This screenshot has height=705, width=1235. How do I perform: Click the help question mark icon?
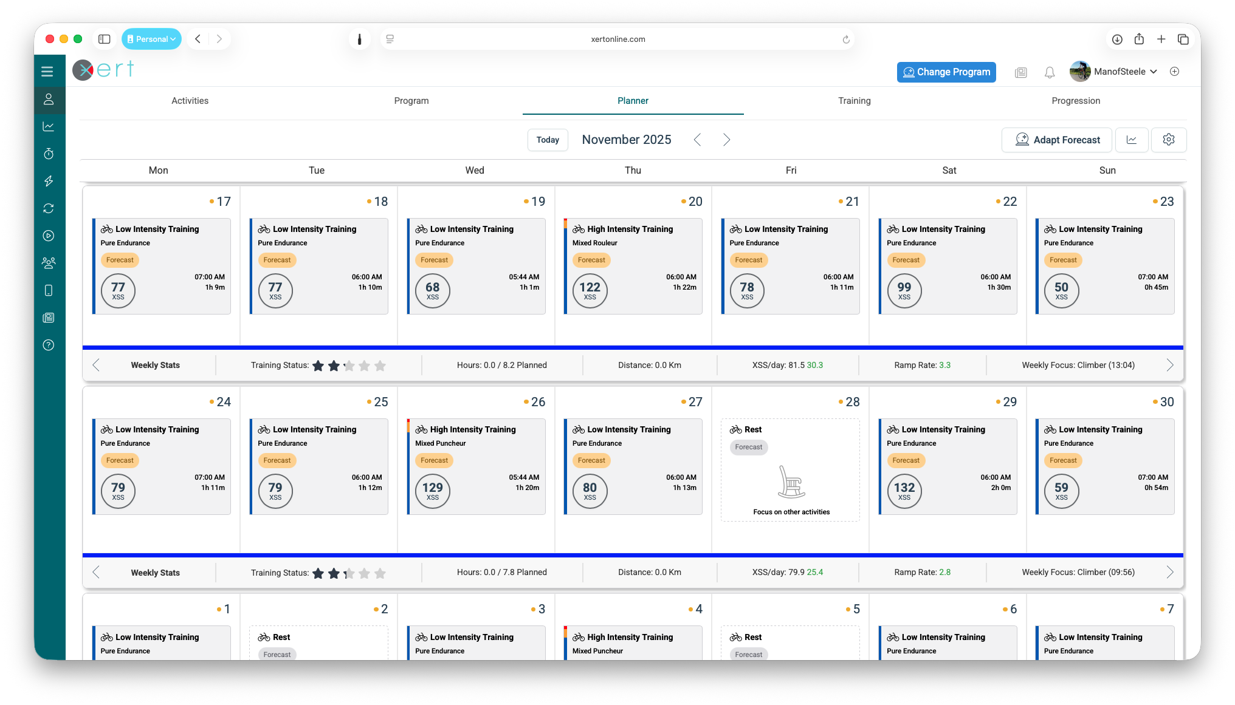pos(49,345)
